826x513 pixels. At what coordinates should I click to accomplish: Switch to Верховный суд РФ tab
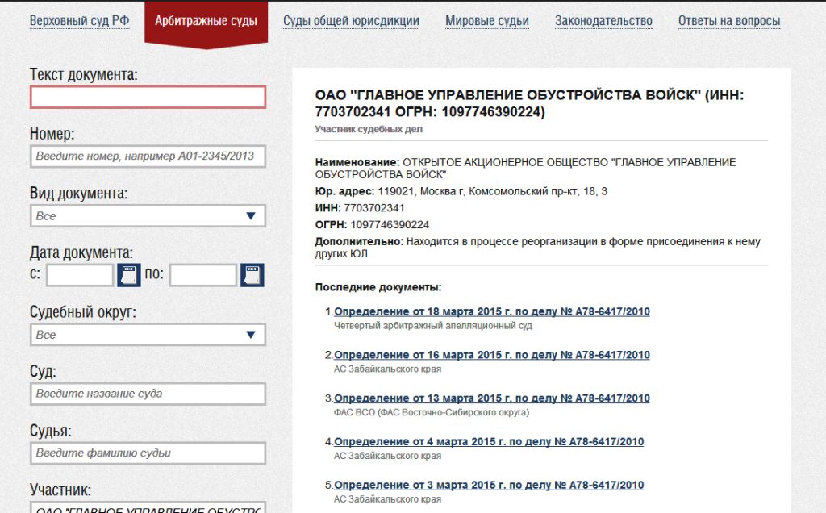(x=79, y=21)
